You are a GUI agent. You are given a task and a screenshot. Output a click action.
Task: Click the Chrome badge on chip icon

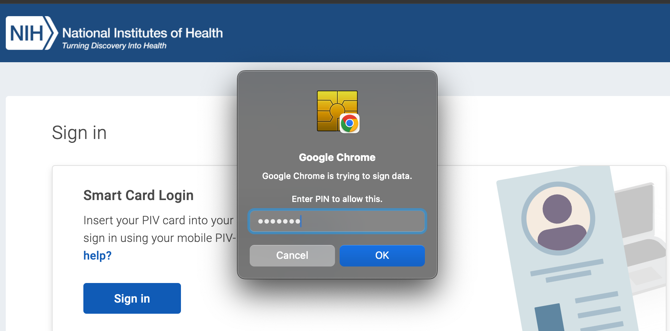point(350,123)
